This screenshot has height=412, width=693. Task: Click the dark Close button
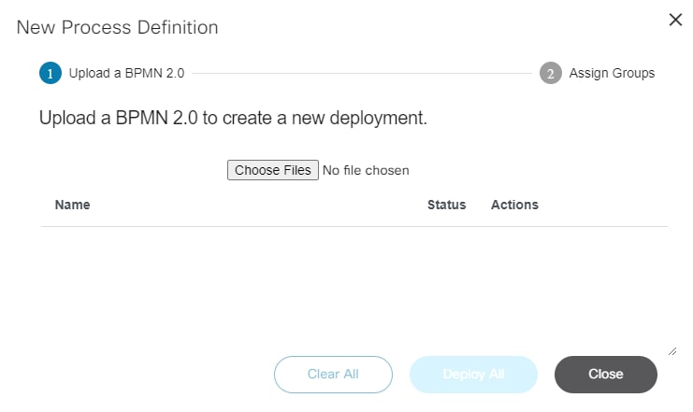[605, 374]
